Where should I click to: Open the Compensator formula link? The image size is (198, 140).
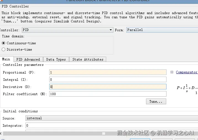pos(187,72)
